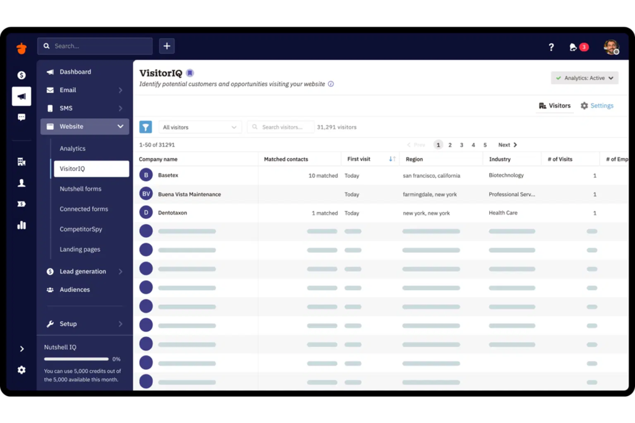Open Reports via the bar chart icon

click(x=21, y=225)
